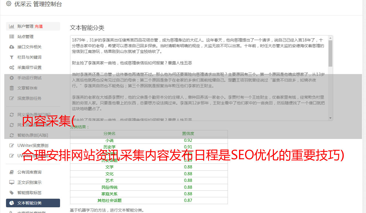Viewport: 366px width, 213px height.
Task: Select the 文化 category cell
Action: pyautogui.click(x=110, y=174)
